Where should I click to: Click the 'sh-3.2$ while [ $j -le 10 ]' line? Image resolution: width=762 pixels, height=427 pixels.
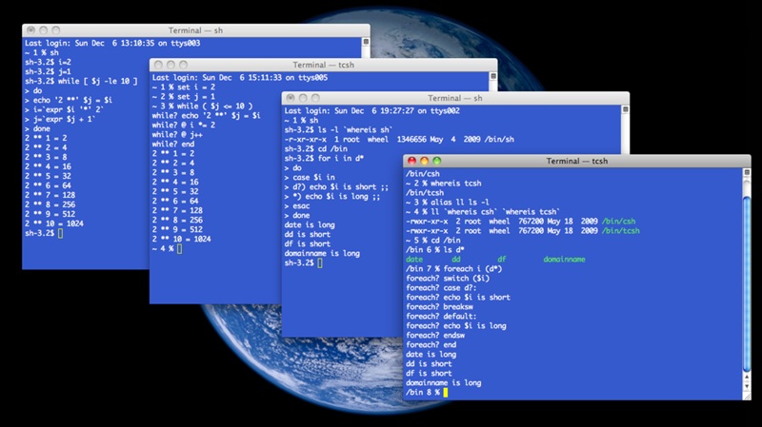click(x=81, y=81)
